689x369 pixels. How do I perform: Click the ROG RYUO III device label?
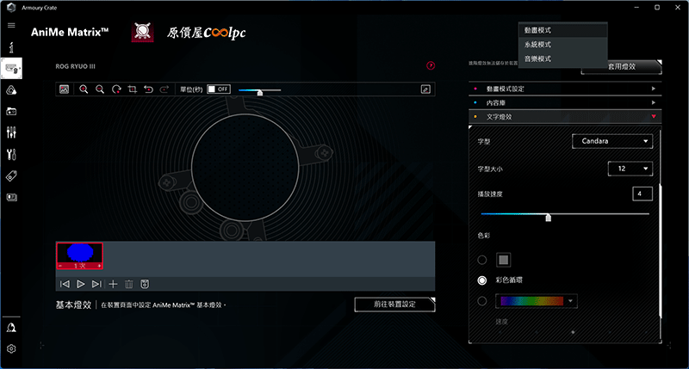(x=75, y=67)
